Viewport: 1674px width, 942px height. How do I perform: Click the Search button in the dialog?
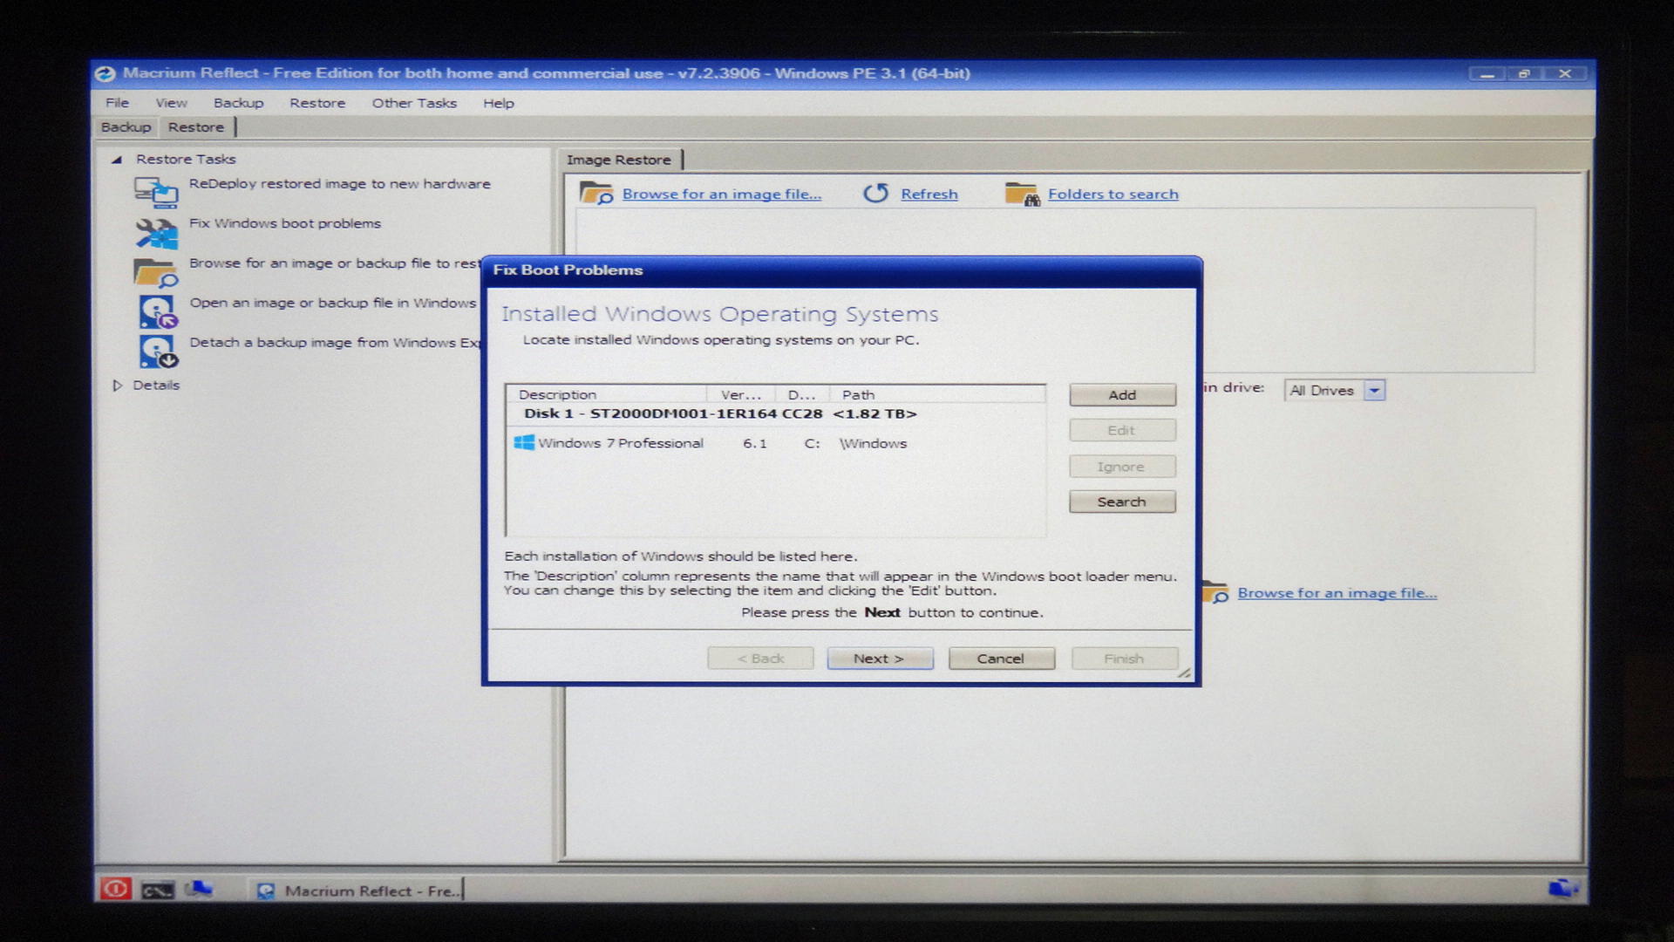click(1122, 502)
